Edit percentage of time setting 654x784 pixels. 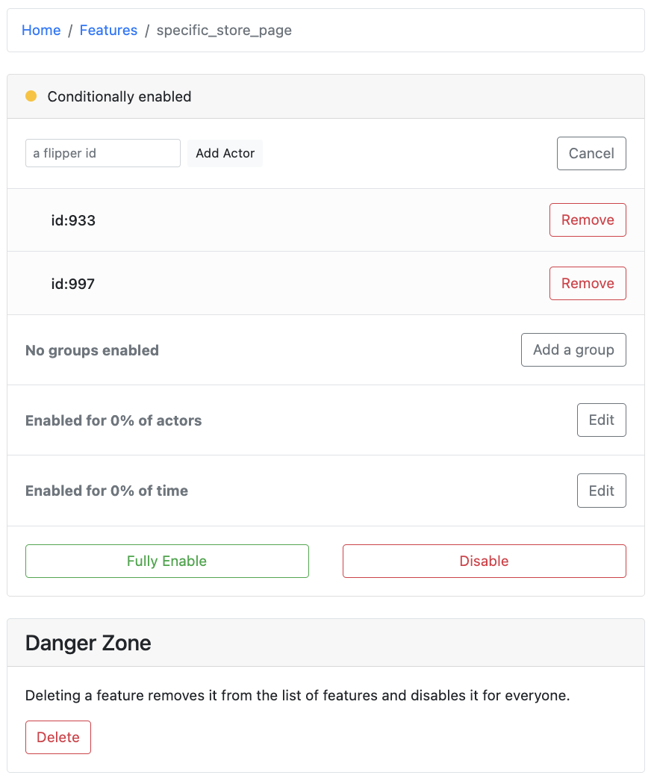coord(601,491)
